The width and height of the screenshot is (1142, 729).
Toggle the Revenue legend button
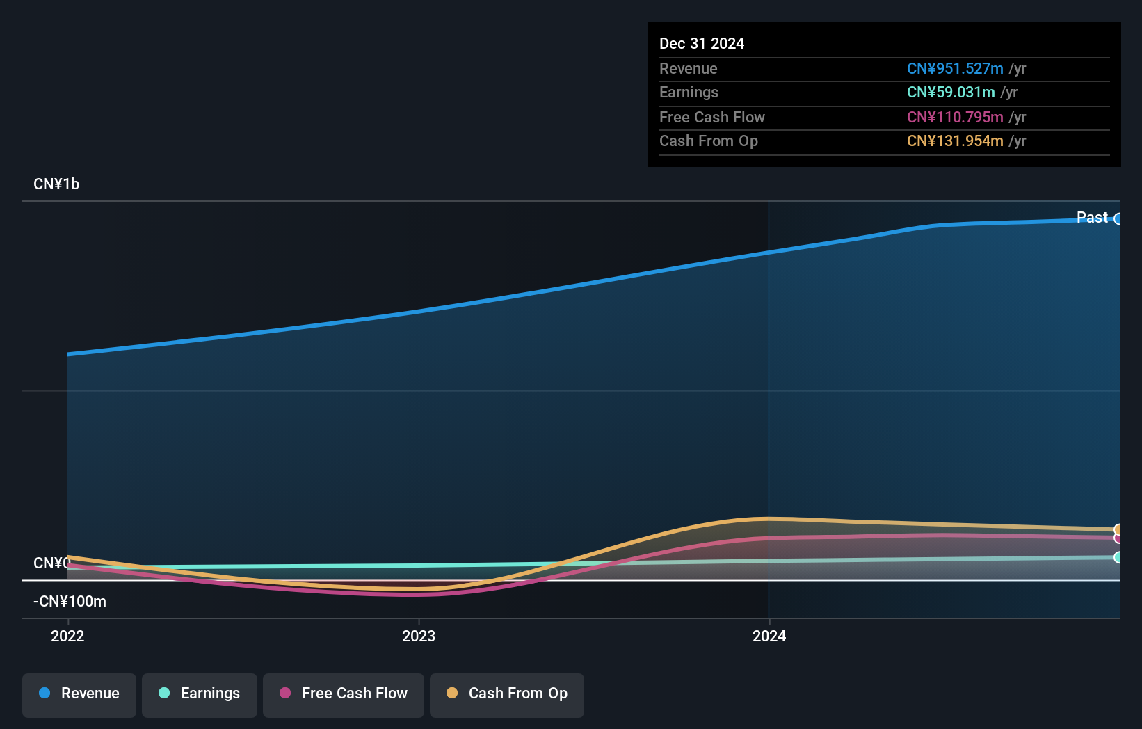coord(79,695)
